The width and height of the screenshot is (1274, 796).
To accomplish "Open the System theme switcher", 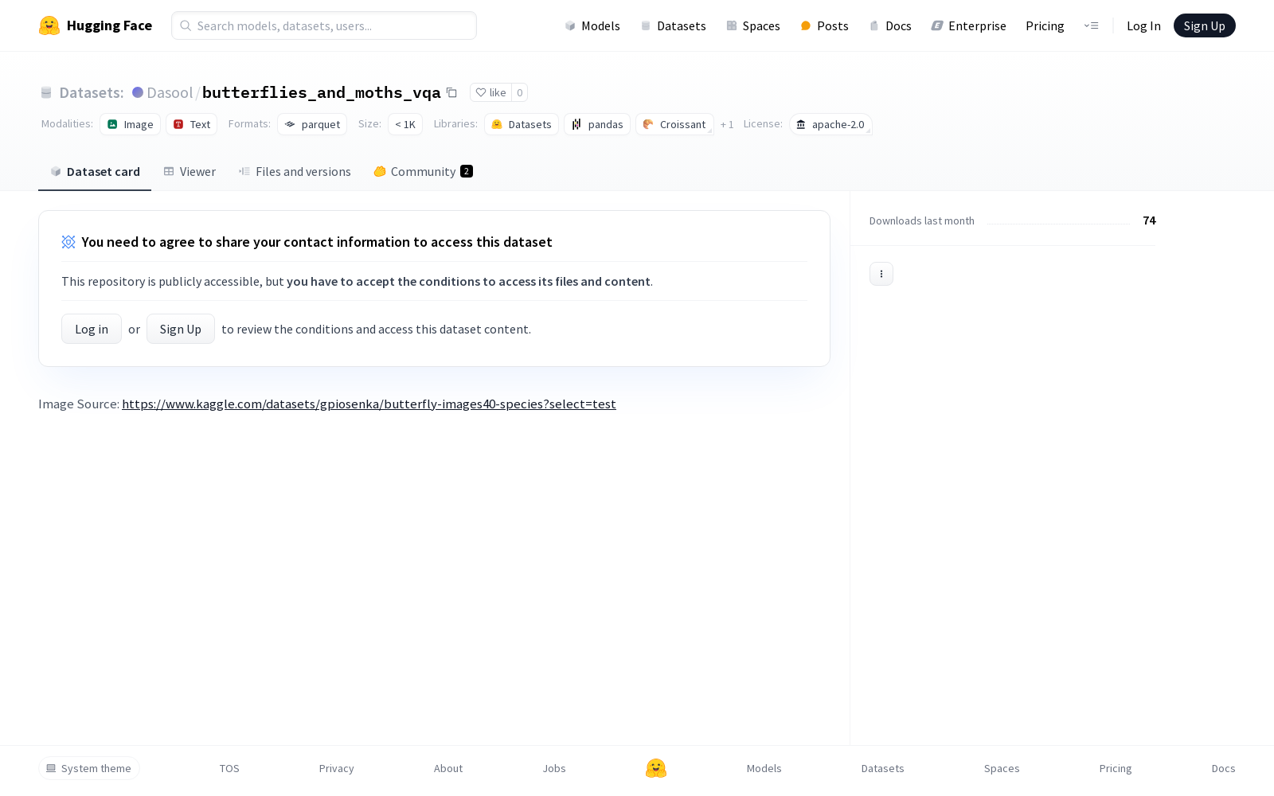I will (89, 768).
